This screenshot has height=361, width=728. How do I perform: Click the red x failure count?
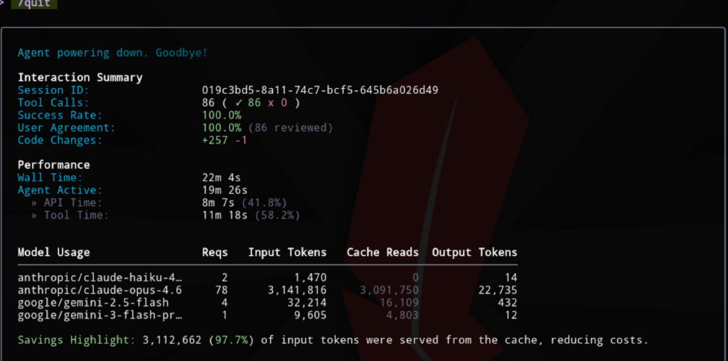click(273, 103)
